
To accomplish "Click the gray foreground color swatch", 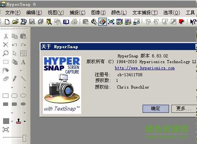I will pyautogui.click(x=6, y=121).
